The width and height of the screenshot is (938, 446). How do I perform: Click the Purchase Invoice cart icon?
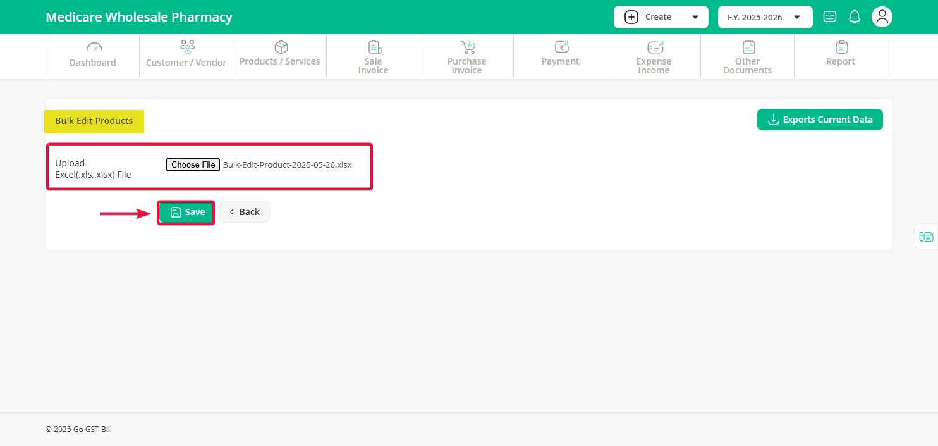click(x=468, y=47)
